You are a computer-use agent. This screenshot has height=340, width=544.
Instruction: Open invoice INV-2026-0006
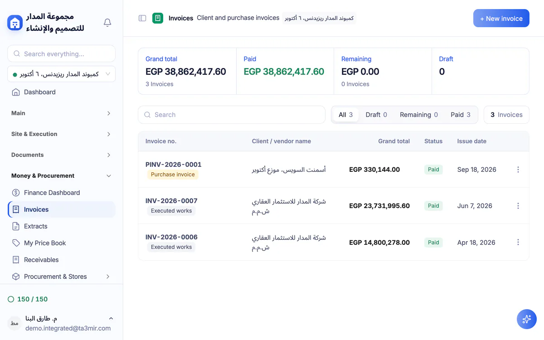[x=171, y=237]
